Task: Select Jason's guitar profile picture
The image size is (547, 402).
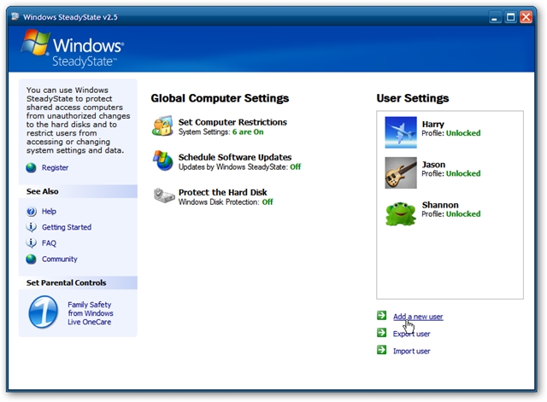Action: (401, 172)
